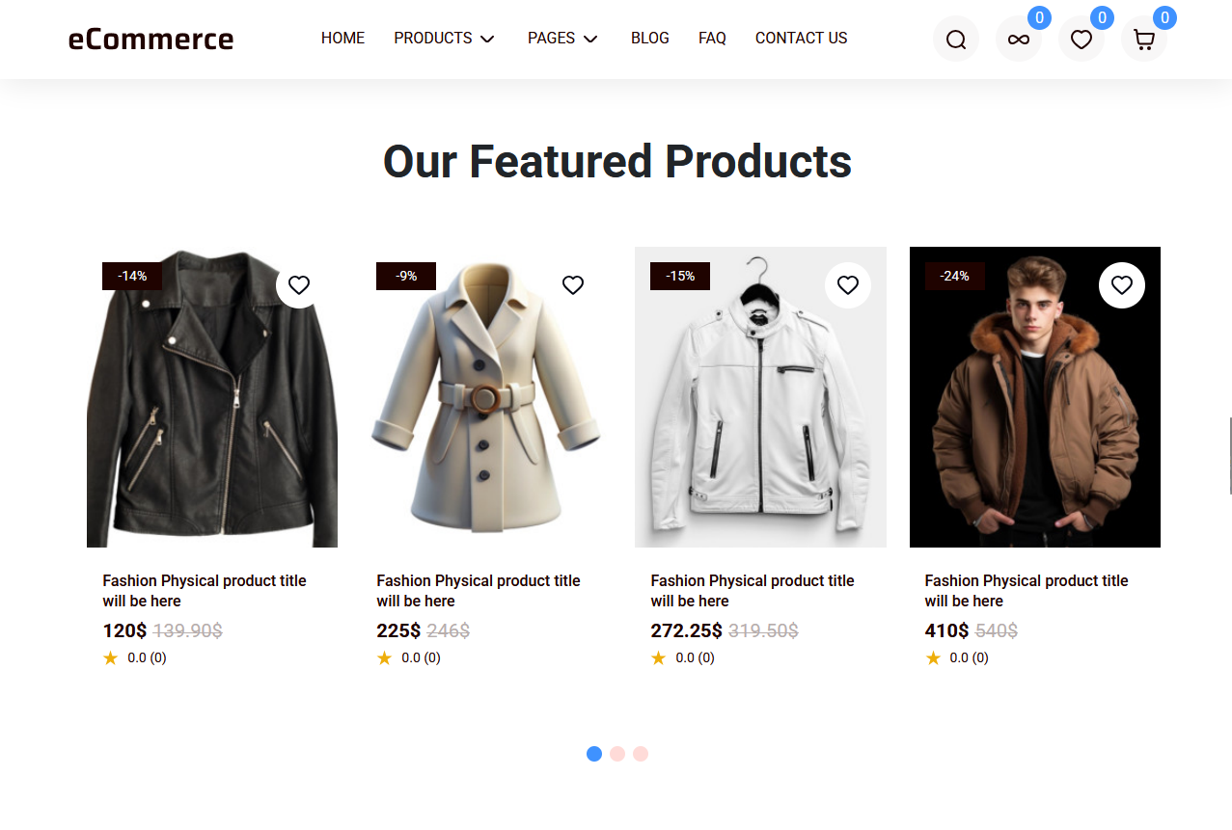This screenshot has height=830, width=1232.
Task: Open the BLOG menu item
Action: pos(649,39)
